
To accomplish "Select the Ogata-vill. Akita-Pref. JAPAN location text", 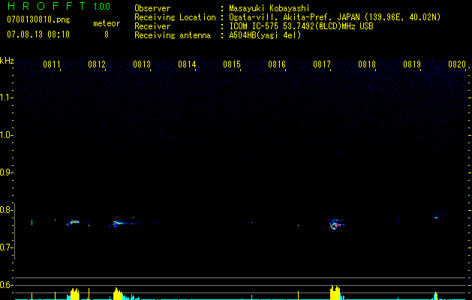I will [335, 17].
